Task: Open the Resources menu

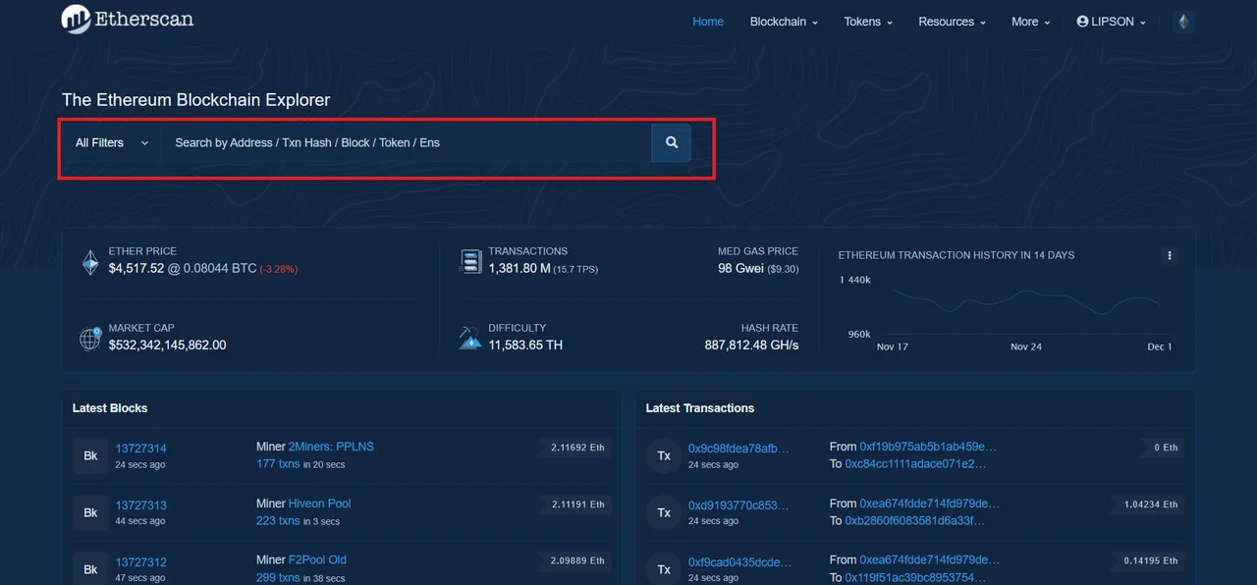Action: tap(952, 22)
